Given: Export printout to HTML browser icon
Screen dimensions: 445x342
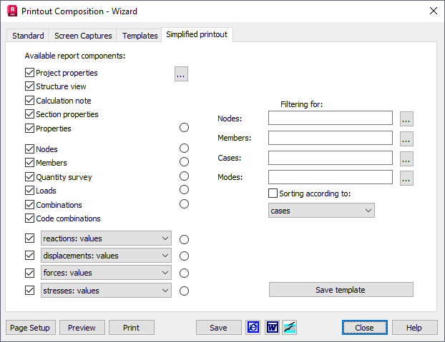Looking at the screenshot, I should (253, 328).
